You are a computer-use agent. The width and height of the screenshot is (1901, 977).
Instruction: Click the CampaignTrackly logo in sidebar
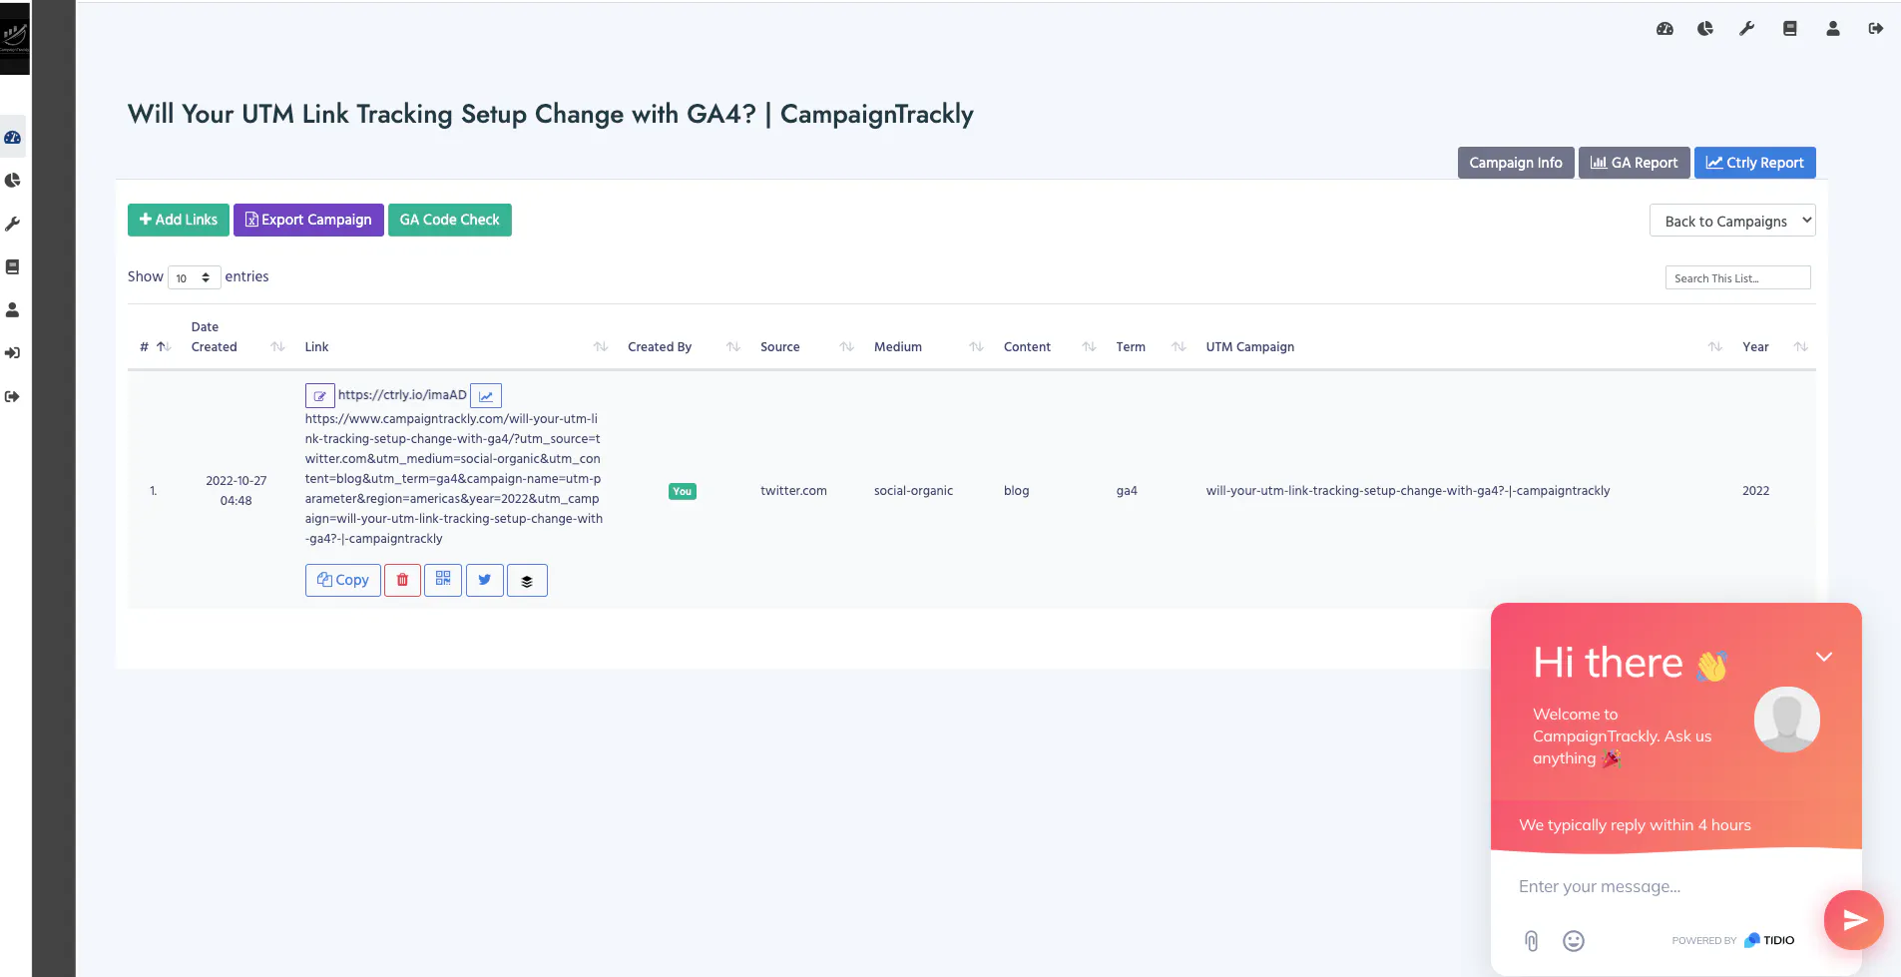pos(15,38)
